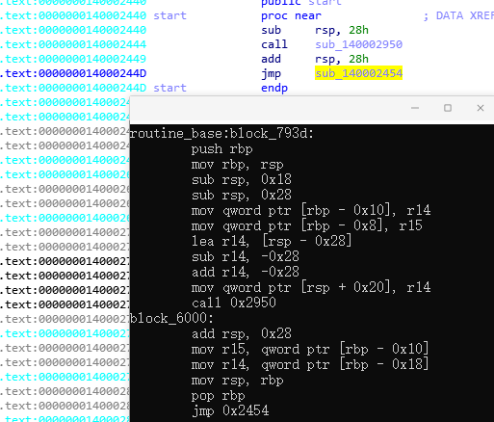This screenshot has height=422, width=494.
Task: Click 'lea r14, [rsp - 0x28]' line
Action: click(x=272, y=241)
